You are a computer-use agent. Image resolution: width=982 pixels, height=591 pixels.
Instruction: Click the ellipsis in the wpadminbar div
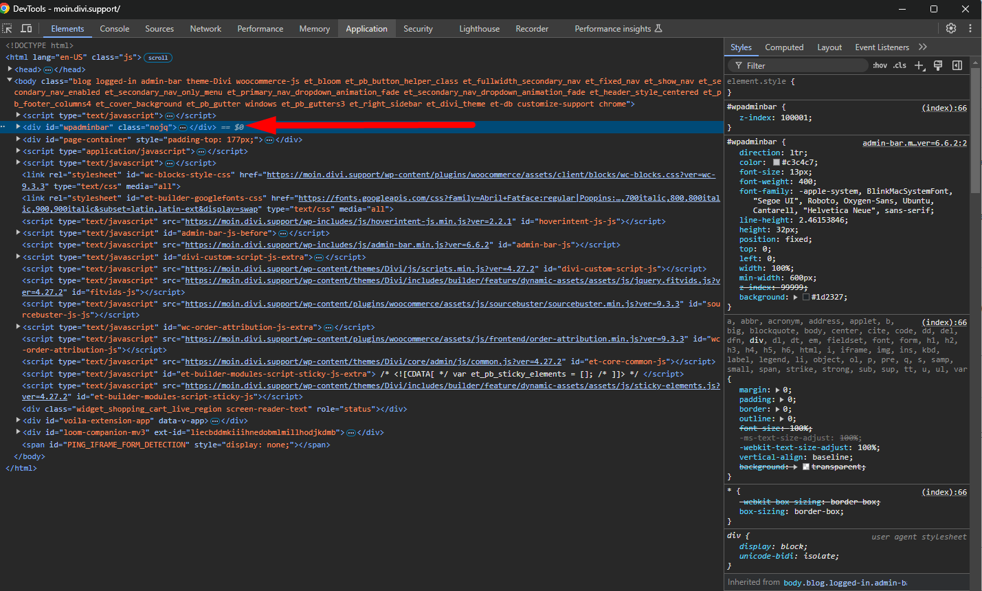[x=183, y=127]
